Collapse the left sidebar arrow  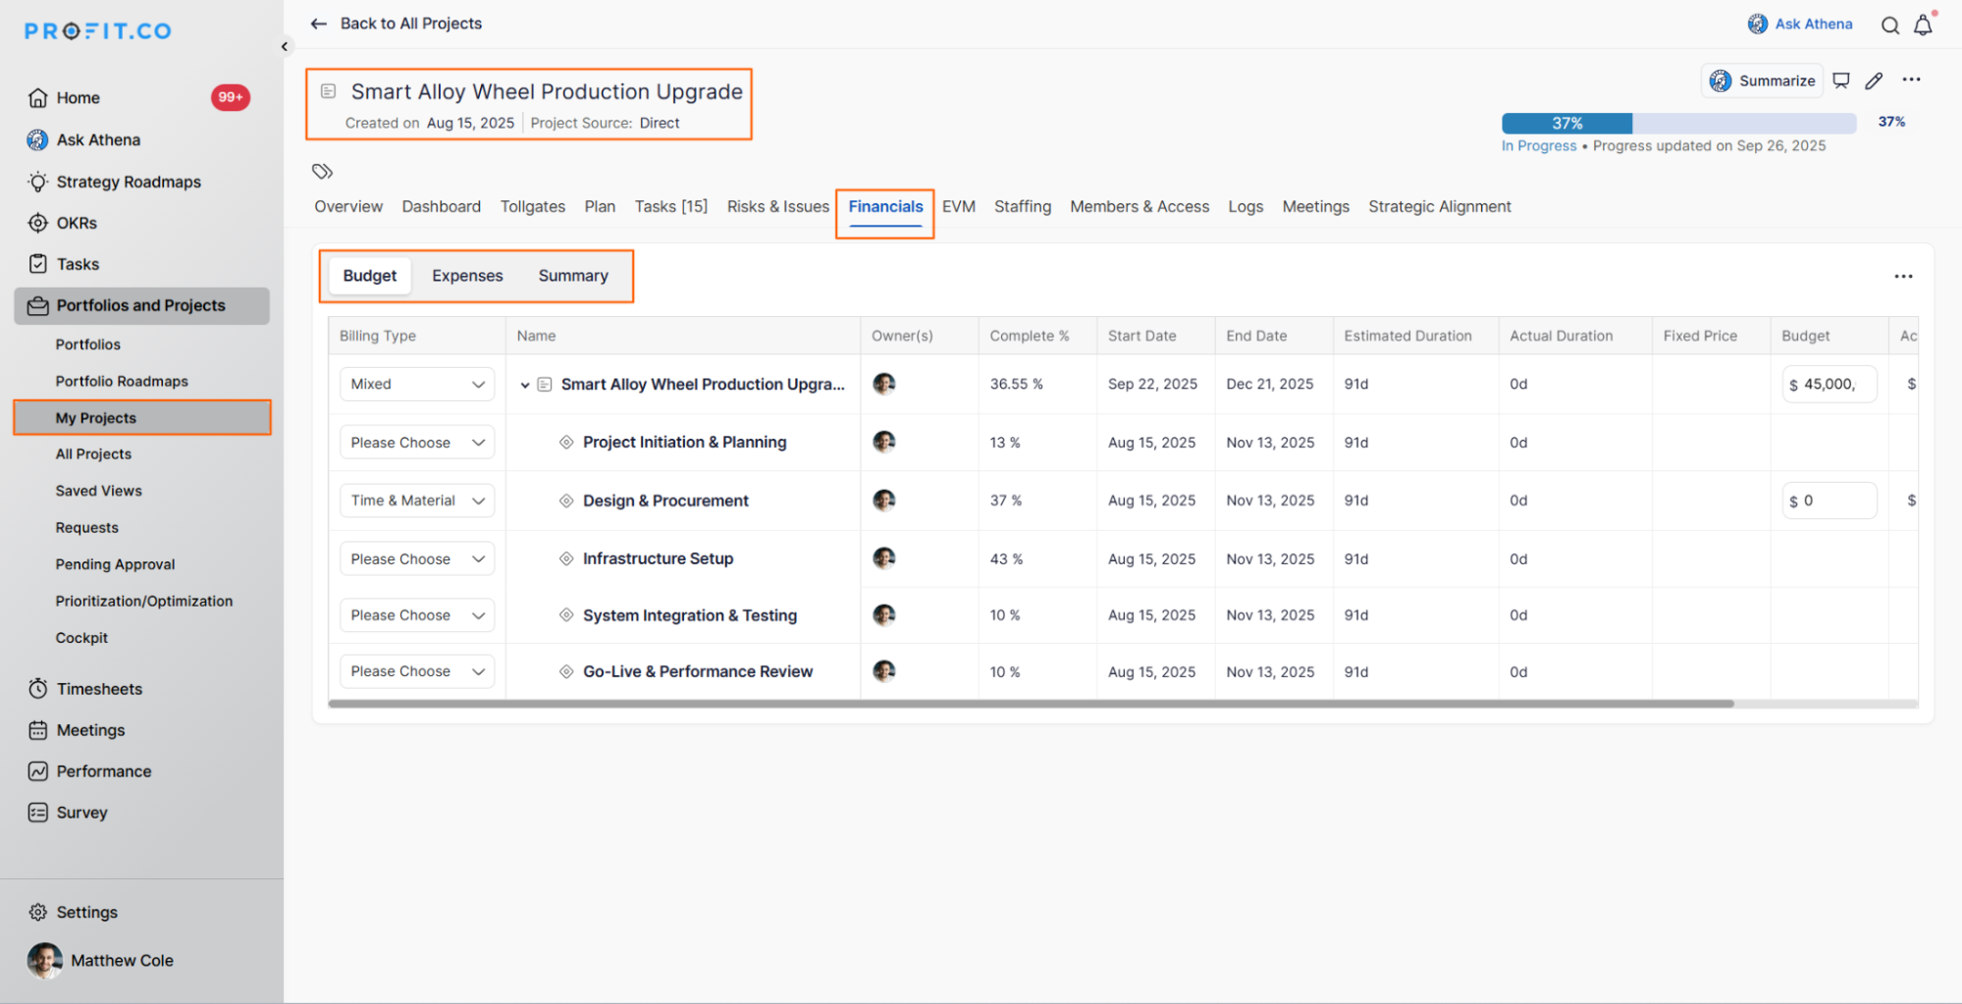click(285, 46)
